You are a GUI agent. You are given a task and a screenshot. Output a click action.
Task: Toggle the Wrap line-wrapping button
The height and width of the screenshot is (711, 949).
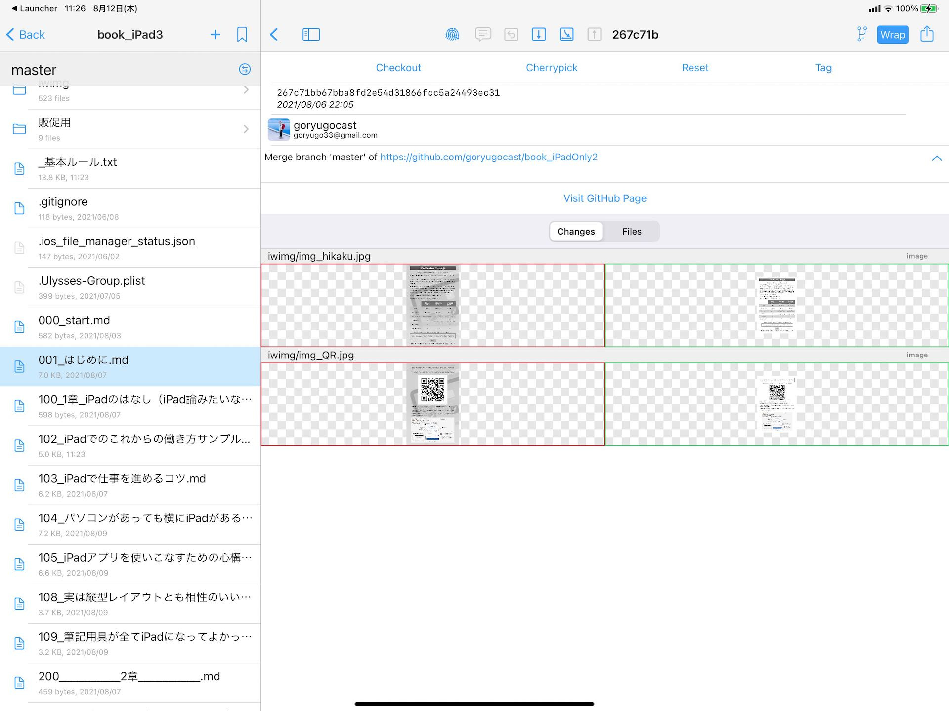click(x=893, y=35)
